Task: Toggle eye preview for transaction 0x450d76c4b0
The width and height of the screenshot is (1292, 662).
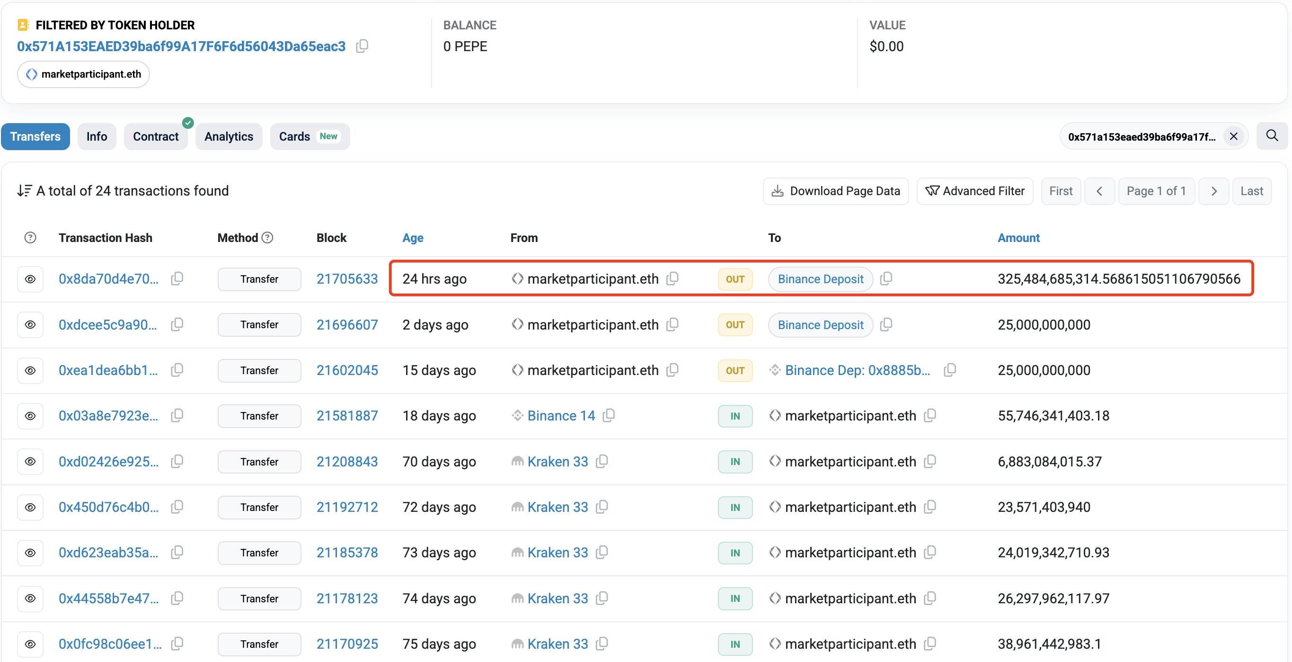Action: (30, 508)
